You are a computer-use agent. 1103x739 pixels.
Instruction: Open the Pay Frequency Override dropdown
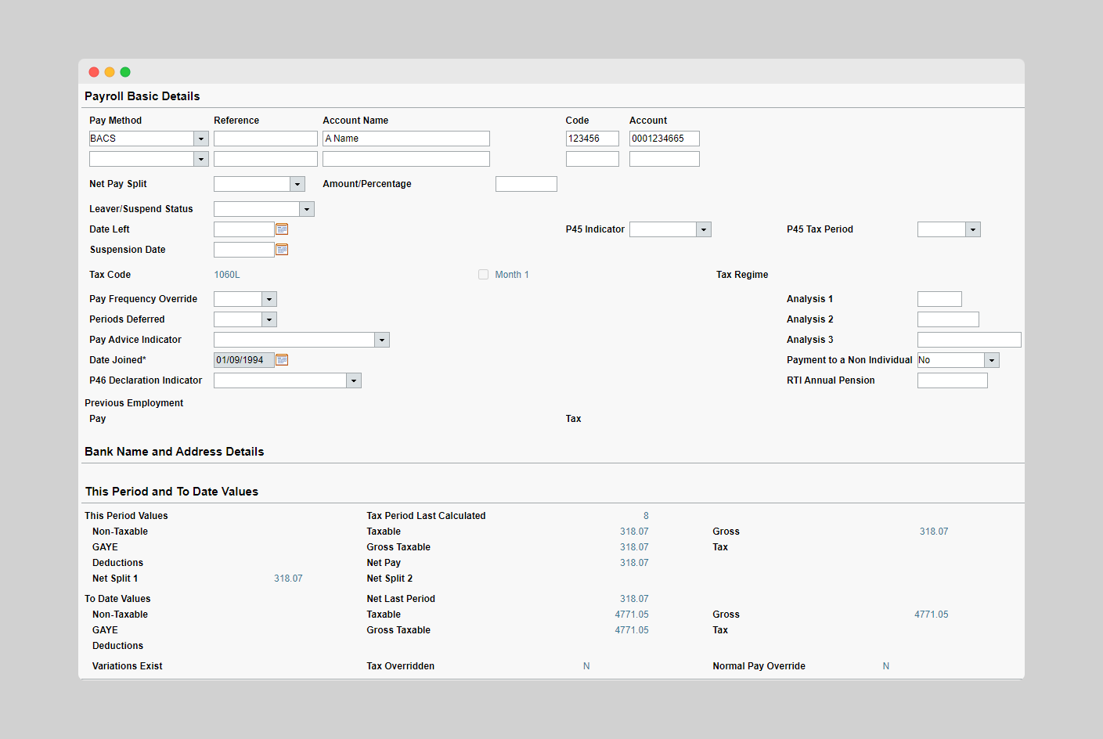(269, 298)
